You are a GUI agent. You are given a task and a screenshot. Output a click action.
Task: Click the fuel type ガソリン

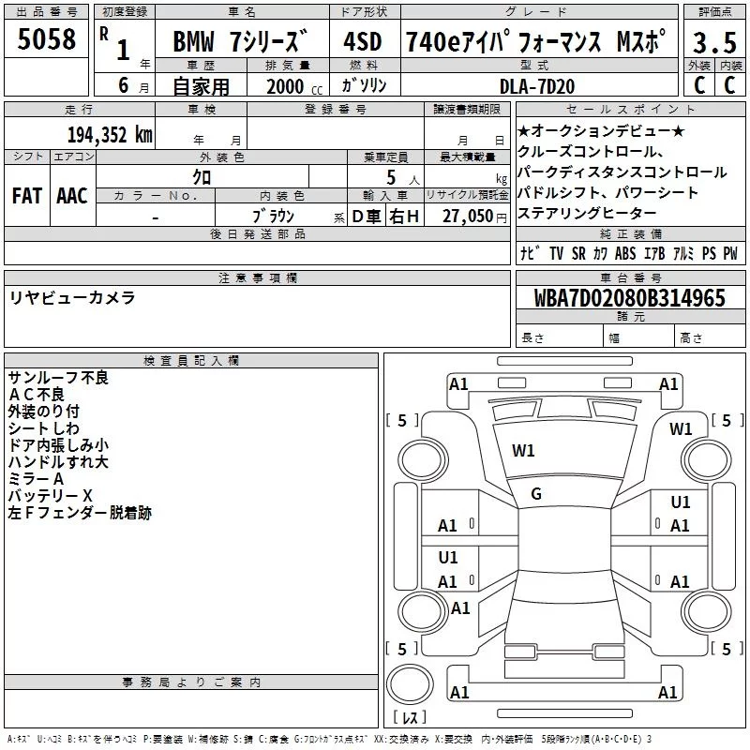(364, 85)
